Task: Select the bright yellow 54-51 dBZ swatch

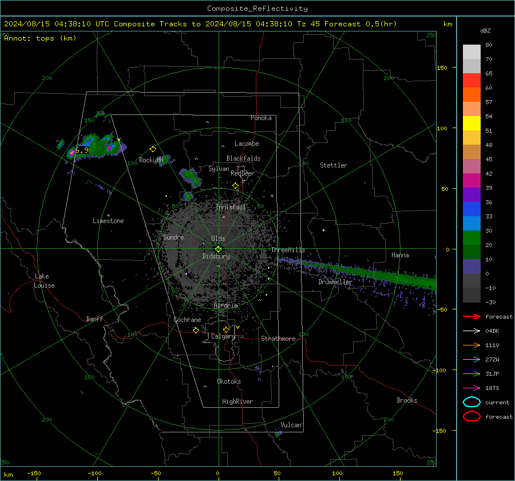Action: pos(472,124)
